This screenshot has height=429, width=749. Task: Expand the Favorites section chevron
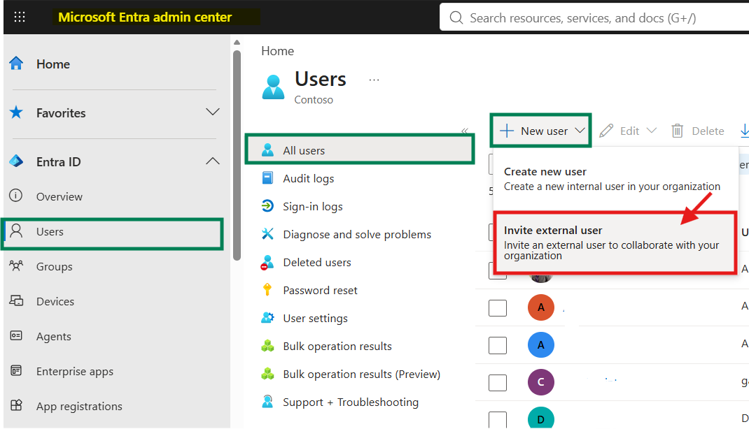213,112
